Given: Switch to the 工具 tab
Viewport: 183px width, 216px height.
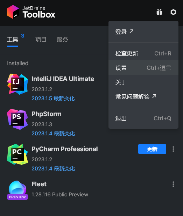Looking at the screenshot, I should [13, 40].
